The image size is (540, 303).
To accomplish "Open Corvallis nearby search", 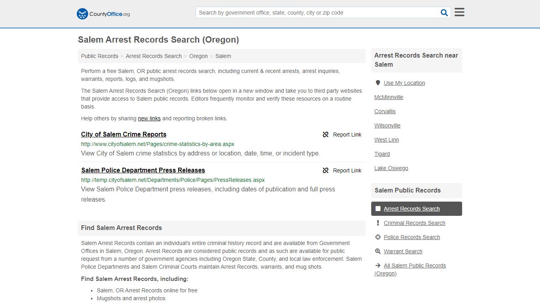I will click(x=385, y=111).
